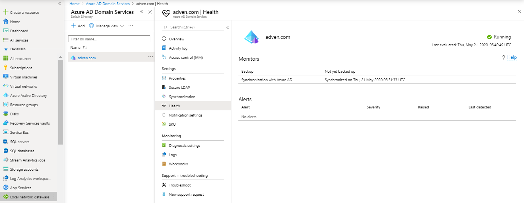Open the Overview menu item

point(176,39)
